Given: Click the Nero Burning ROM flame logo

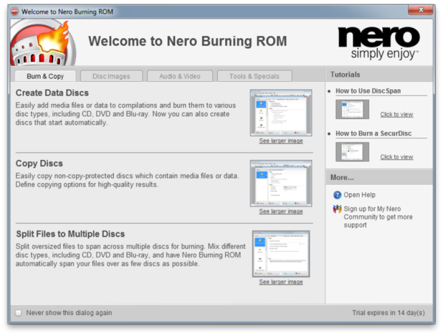Looking at the screenshot, I should click(43, 43).
